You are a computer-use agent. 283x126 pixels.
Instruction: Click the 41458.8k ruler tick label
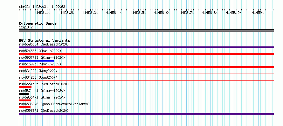[210, 13]
